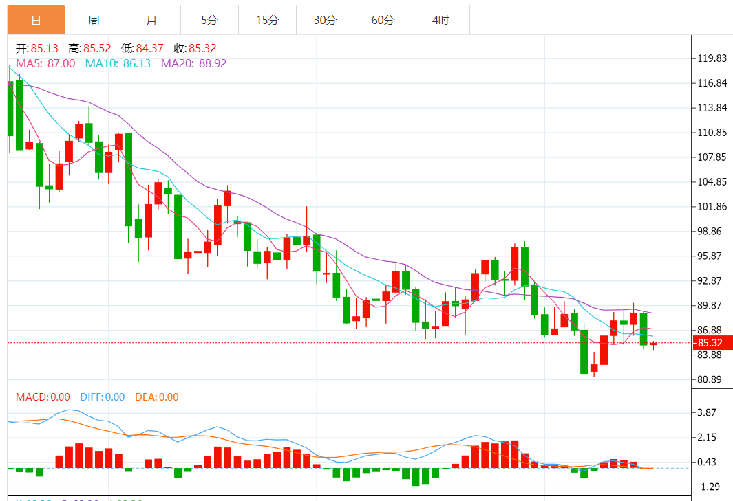Viewport: 733px width, 501px height.
Task: Click the 98.86 price axis label
Action: (709, 232)
